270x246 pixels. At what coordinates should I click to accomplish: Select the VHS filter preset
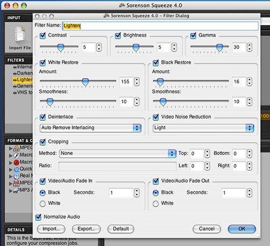[x=23, y=93]
